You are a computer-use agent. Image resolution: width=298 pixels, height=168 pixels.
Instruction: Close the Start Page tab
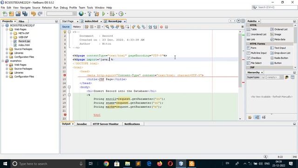click(77, 21)
